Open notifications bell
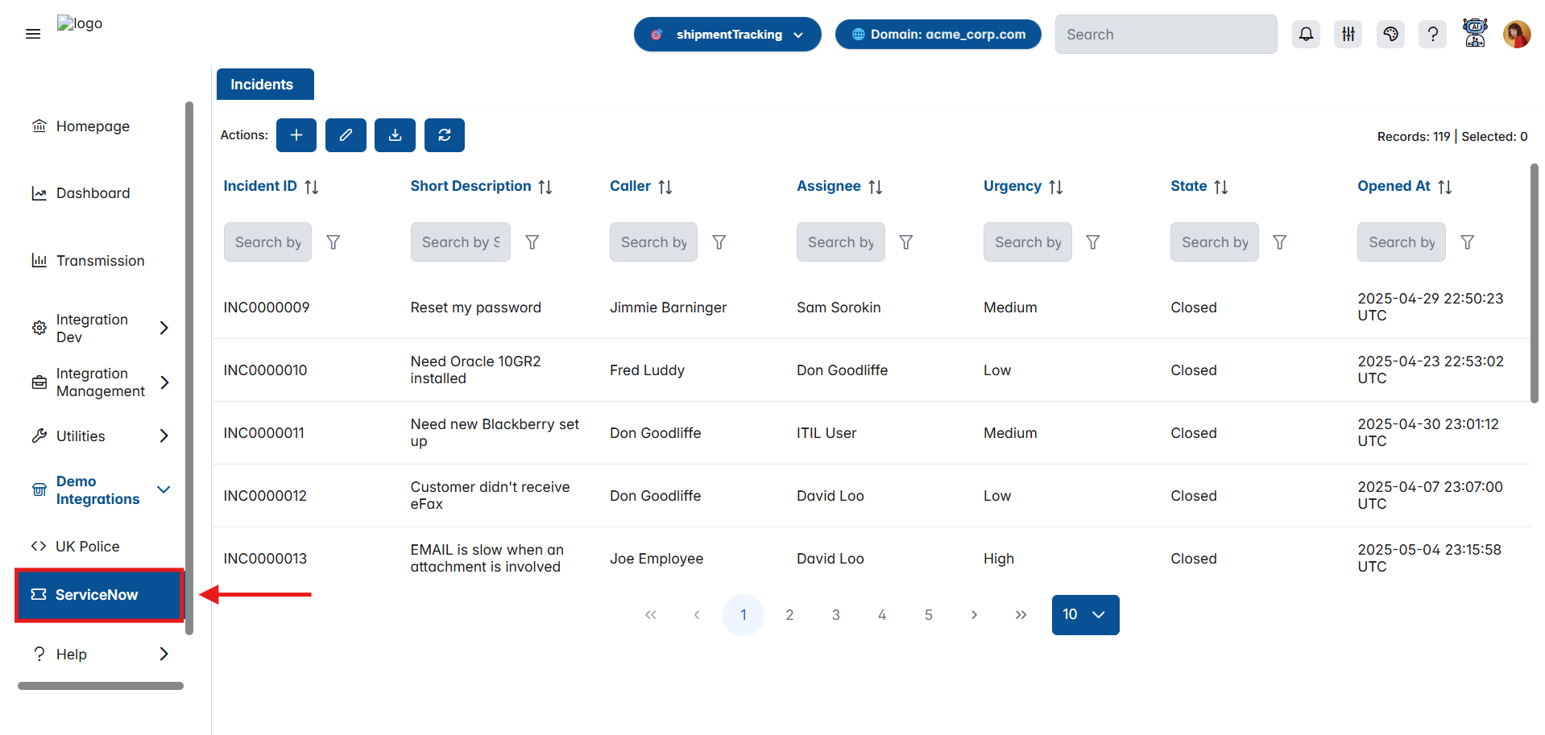The height and width of the screenshot is (735, 1545). point(1306,34)
